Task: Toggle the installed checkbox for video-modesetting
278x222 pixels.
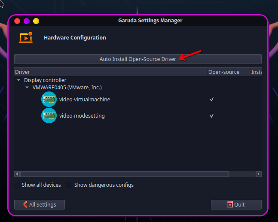Action: (x=255, y=116)
